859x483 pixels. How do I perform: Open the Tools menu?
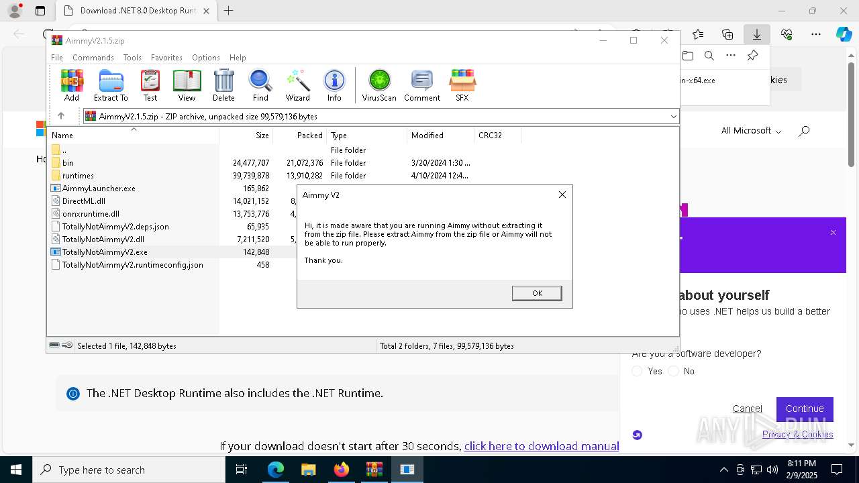tap(132, 58)
